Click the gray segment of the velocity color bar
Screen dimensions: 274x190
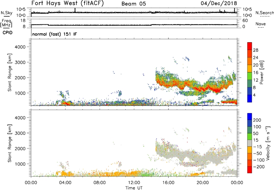tap(250, 143)
